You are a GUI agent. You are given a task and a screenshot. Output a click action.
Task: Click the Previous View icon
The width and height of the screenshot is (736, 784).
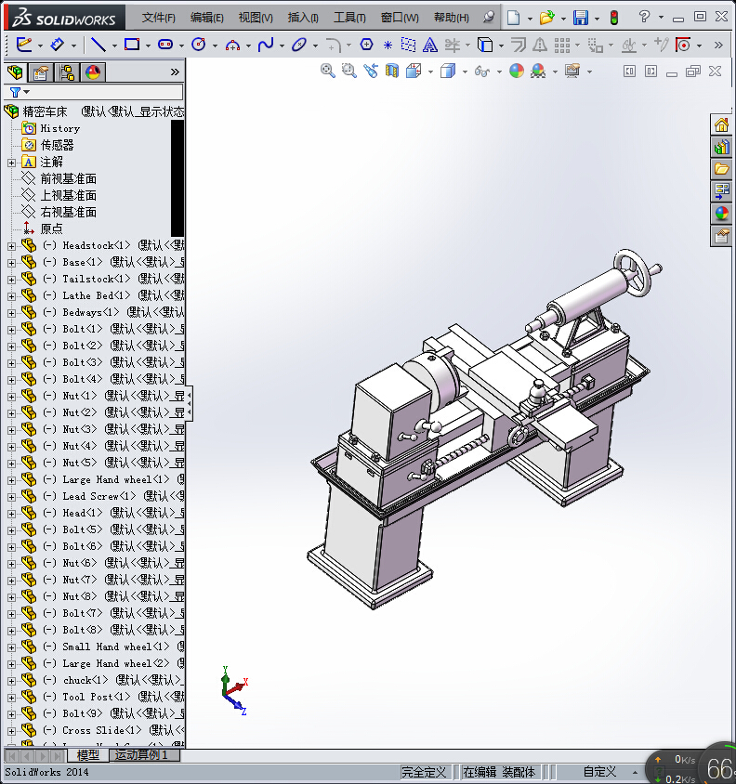371,71
